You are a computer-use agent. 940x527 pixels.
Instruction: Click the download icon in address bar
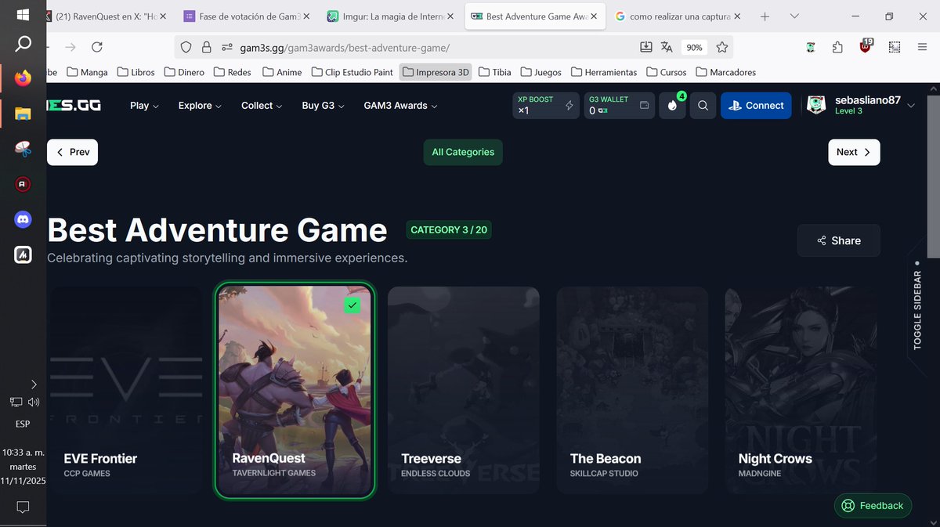pyautogui.click(x=645, y=47)
